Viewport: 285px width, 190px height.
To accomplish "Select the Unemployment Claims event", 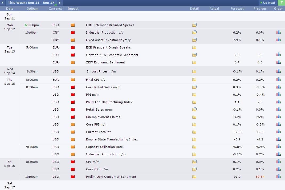I will (x=103, y=117).
